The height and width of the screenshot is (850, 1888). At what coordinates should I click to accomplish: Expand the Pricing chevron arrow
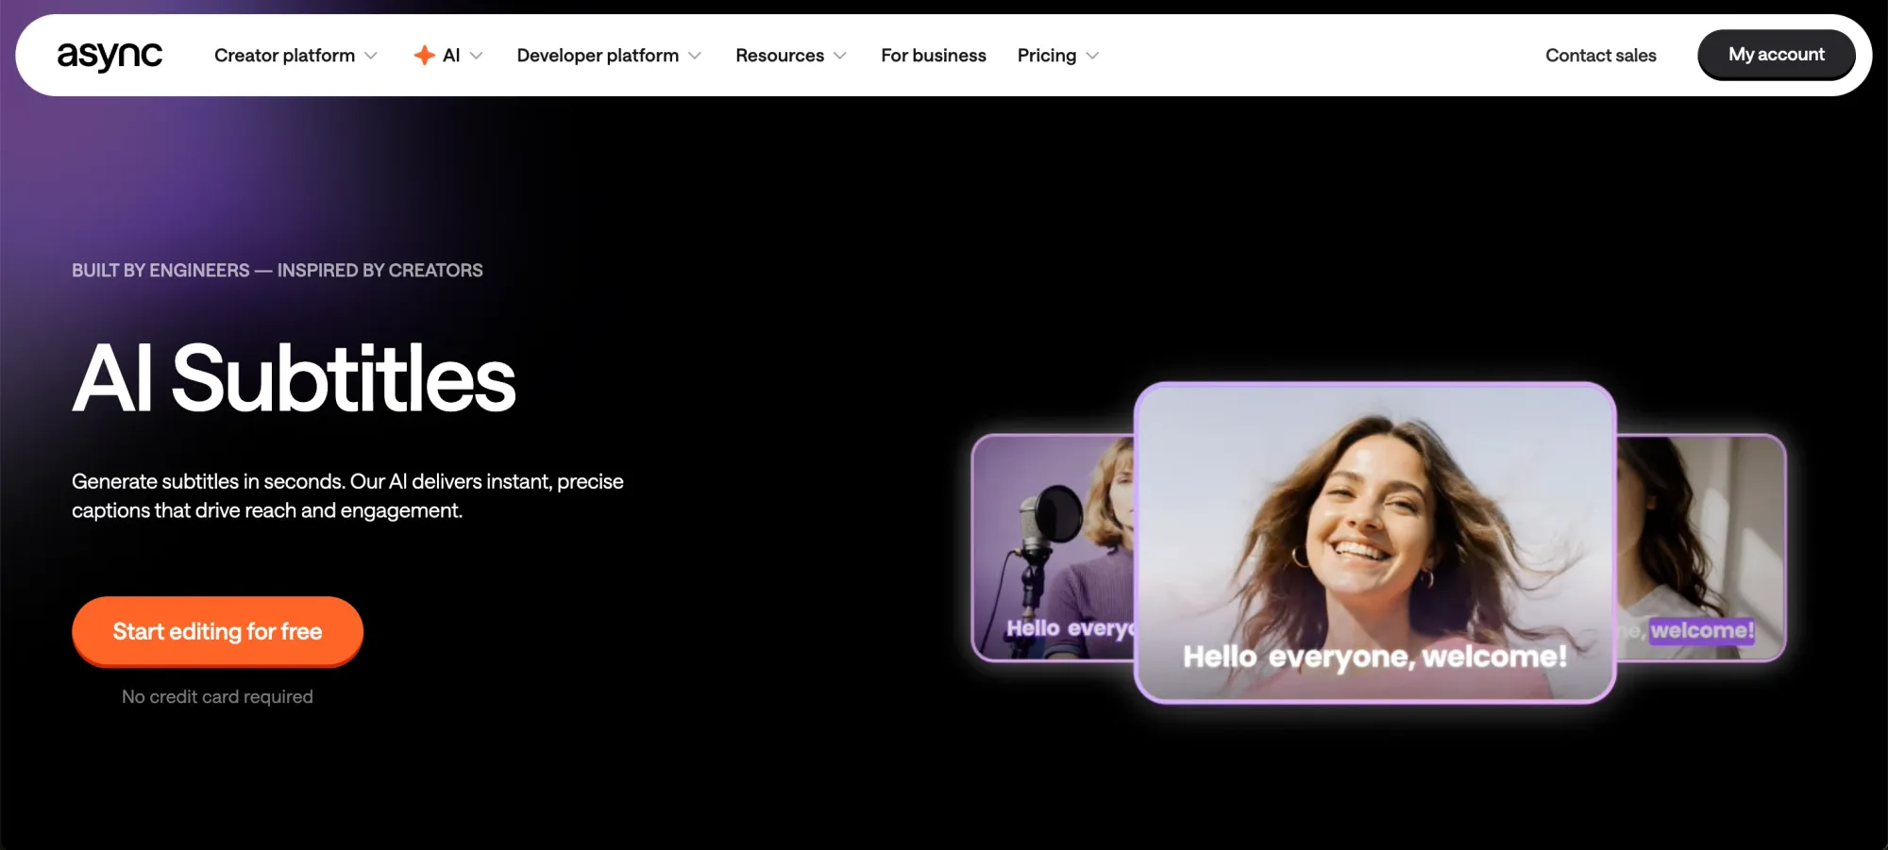1092,56
